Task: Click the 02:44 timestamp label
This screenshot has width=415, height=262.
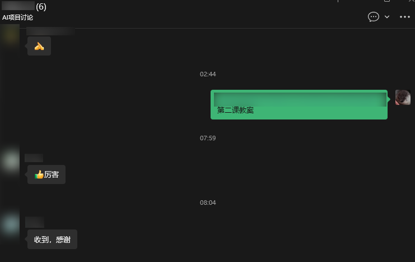Action: [x=208, y=74]
